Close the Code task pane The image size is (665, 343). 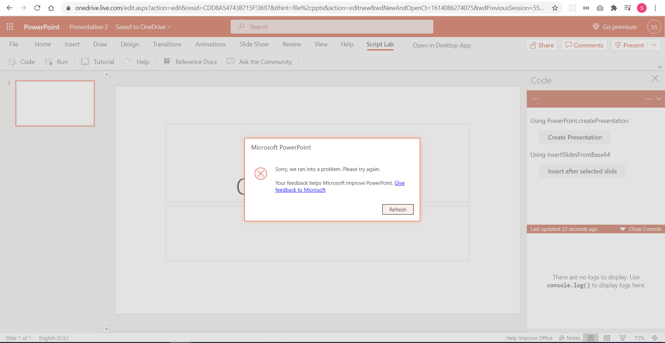[655, 79]
